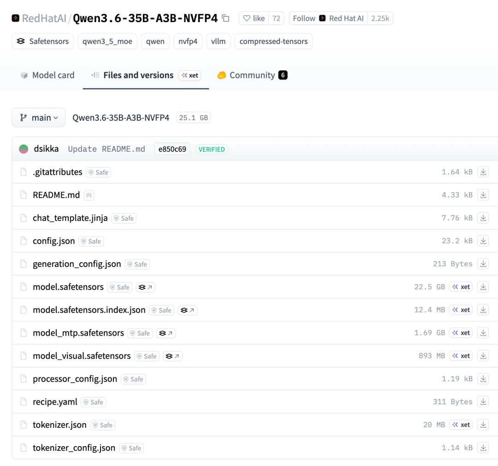The width and height of the screenshot is (498, 466).
Task: Click the Safe badge on recipe.yaml
Action: click(93, 402)
